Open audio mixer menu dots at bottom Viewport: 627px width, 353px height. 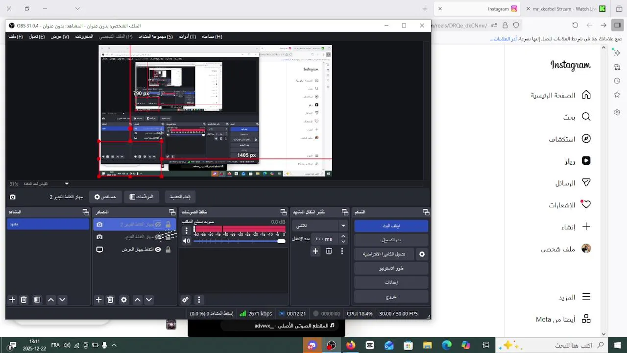(x=198, y=300)
